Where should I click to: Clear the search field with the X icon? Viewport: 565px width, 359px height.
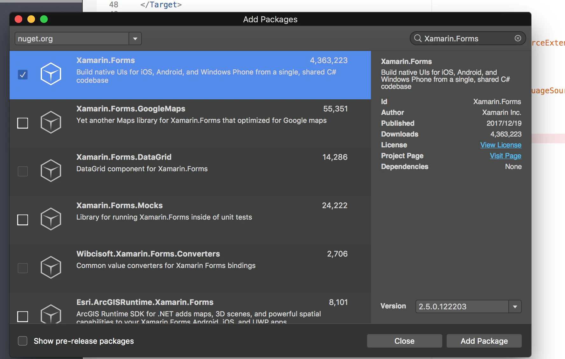518,38
